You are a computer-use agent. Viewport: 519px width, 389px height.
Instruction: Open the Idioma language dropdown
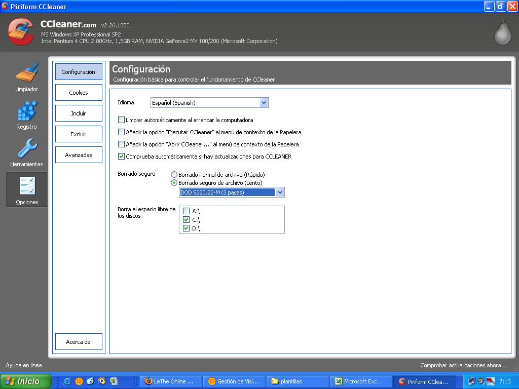pyautogui.click(x=209, y=102)
